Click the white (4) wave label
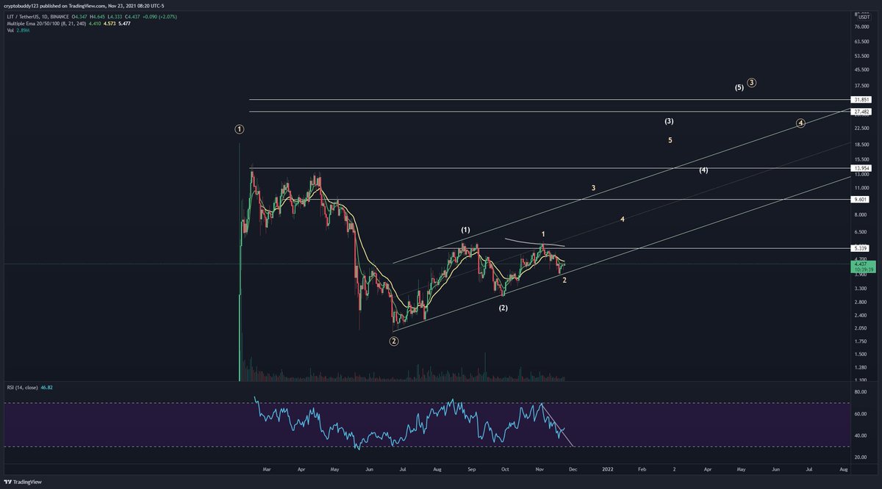 pos(703,170)
